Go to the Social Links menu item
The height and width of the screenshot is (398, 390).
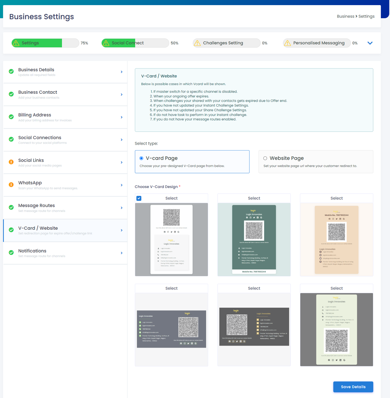pyautogui.click(x=65, y=162)
